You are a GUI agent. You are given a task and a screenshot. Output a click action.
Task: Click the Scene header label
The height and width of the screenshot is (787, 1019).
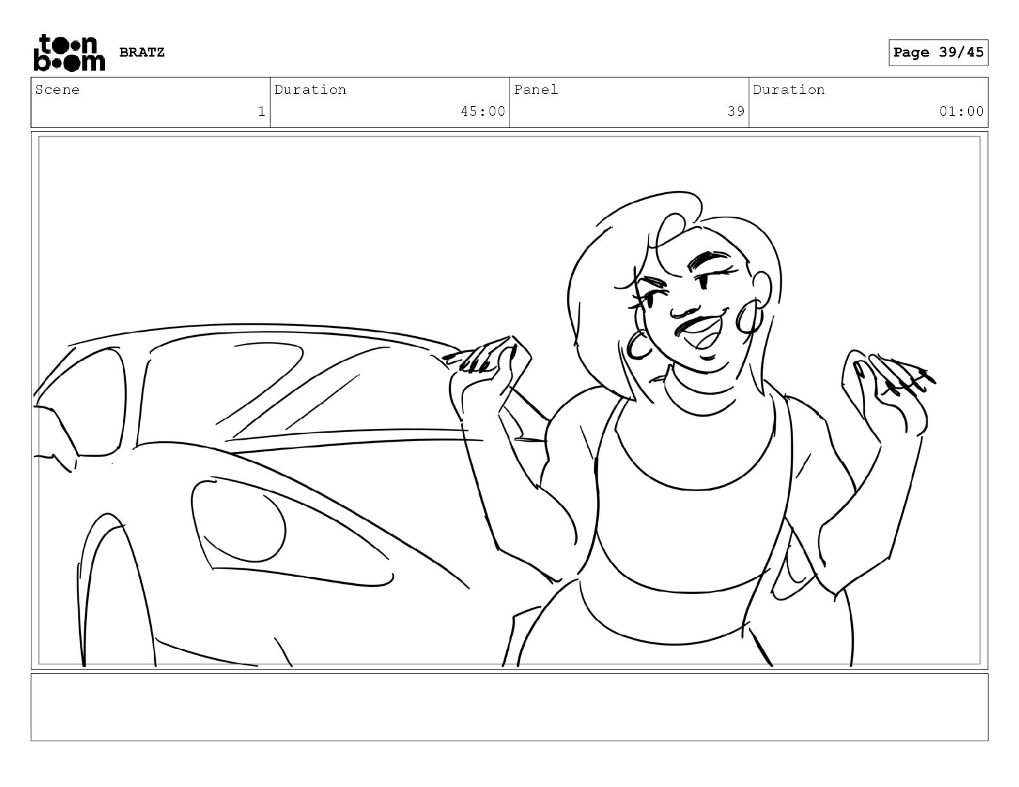tap(57, 89)
